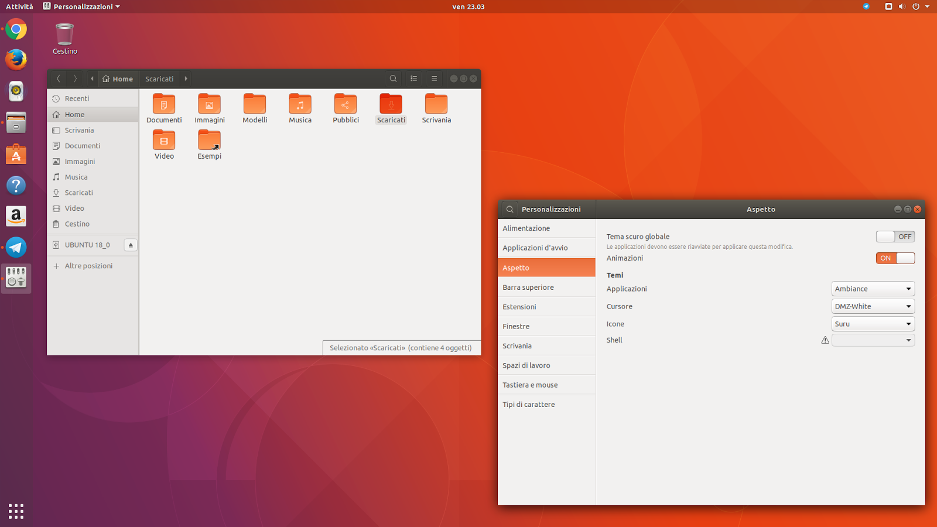
Task: Click the path bar right scroll arrow
Action: [186, 78]
